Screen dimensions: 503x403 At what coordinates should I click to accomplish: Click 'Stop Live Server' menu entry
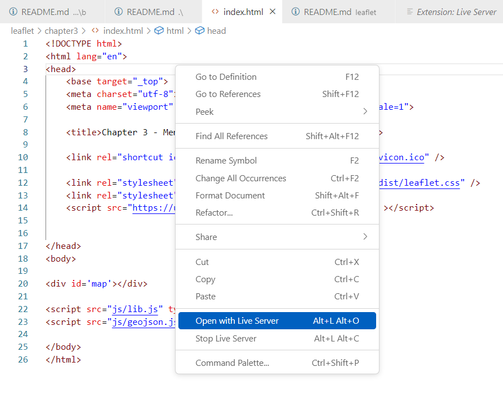[226, 338]
